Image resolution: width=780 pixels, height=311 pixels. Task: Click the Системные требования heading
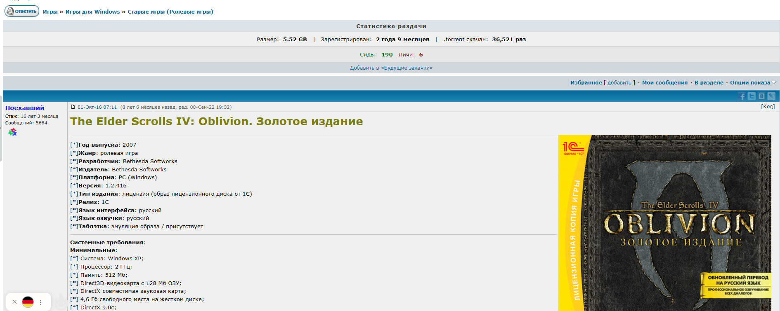pos(108,243)
